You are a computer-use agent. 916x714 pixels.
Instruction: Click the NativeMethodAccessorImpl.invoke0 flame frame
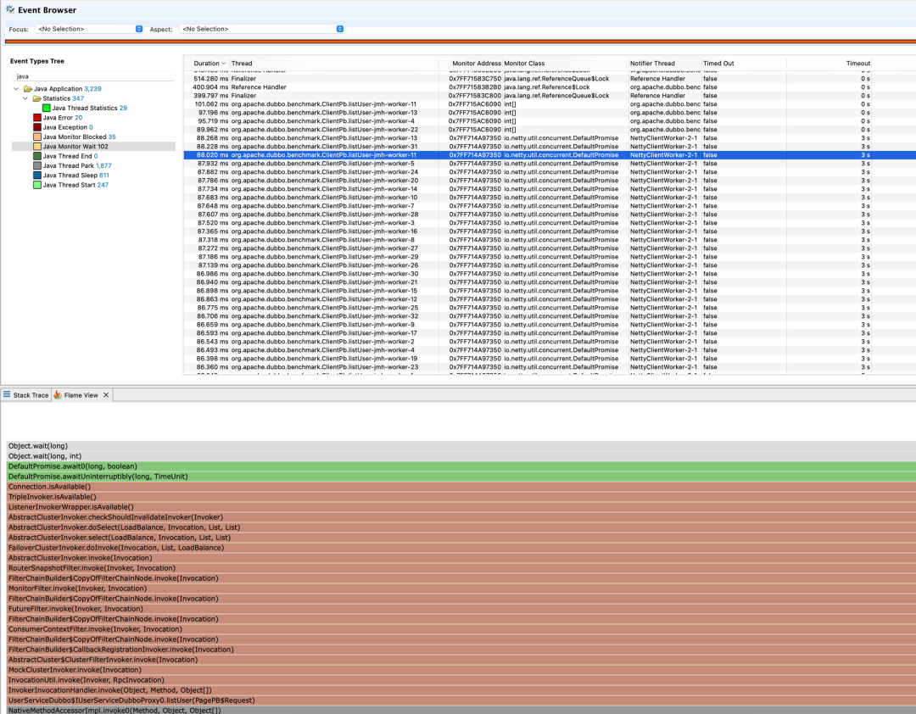461,711
